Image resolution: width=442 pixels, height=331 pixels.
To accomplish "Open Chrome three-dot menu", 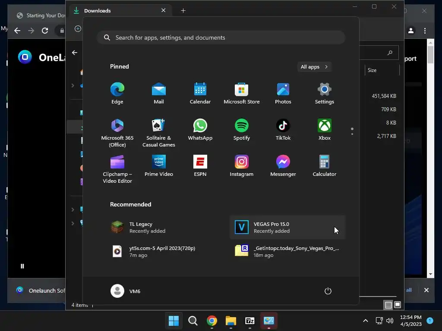I will pos(425,31).
